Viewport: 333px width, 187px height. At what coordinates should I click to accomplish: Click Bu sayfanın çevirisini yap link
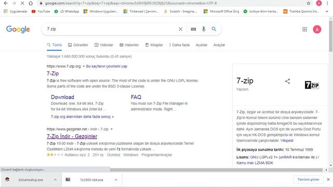click(x=107, y=66)
